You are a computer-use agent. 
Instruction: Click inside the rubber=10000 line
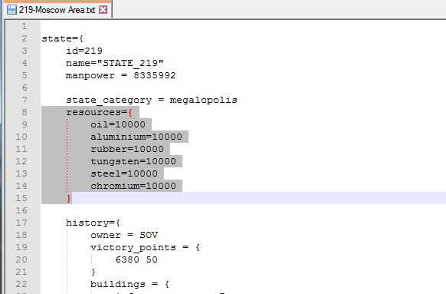point(127,149)
